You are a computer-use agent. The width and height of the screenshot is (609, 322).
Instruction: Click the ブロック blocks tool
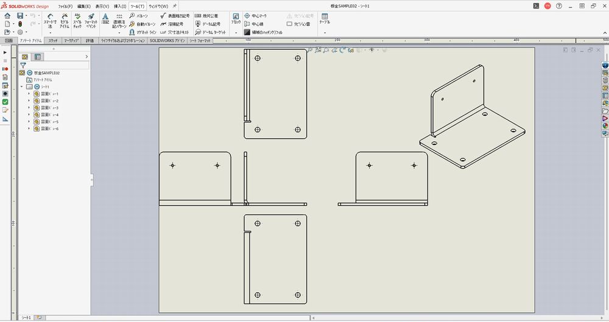pyautogui.click(x=236, y=19)
